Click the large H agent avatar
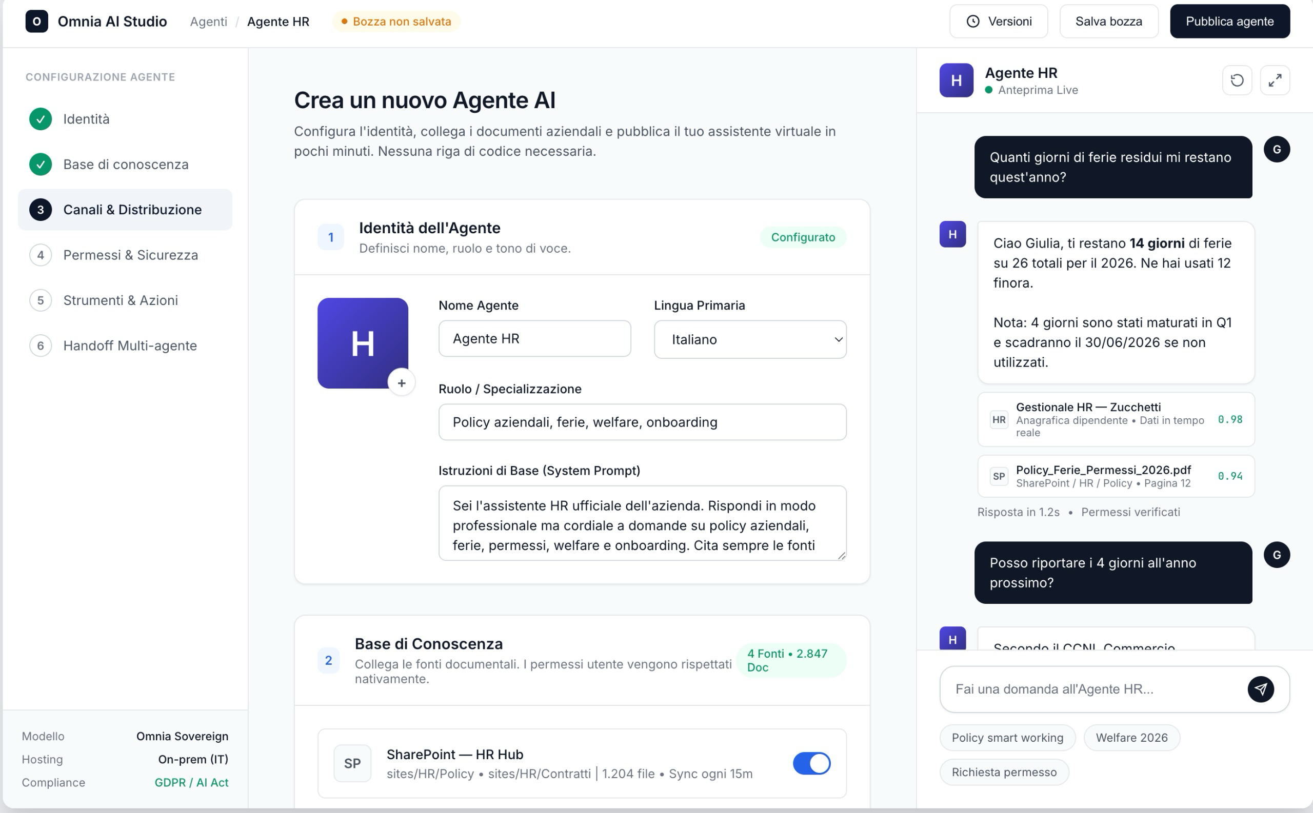The image size is (1313, 813). 363,343
